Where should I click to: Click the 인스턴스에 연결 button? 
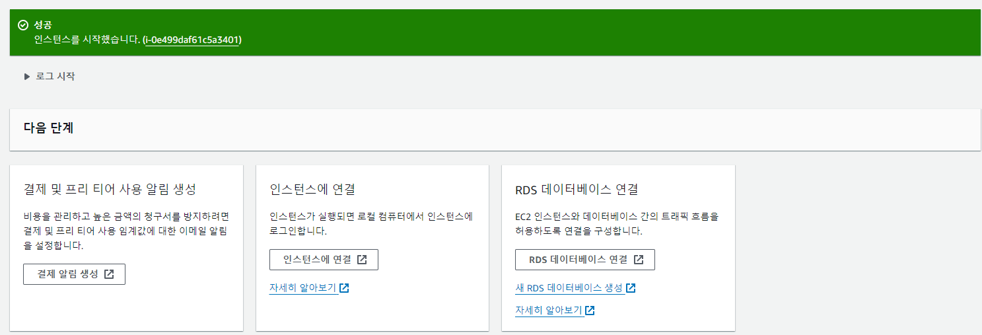324,260
